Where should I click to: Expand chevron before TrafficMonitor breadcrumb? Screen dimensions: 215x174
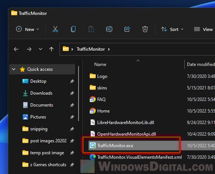pyautogui.click(x=72, y=49)
